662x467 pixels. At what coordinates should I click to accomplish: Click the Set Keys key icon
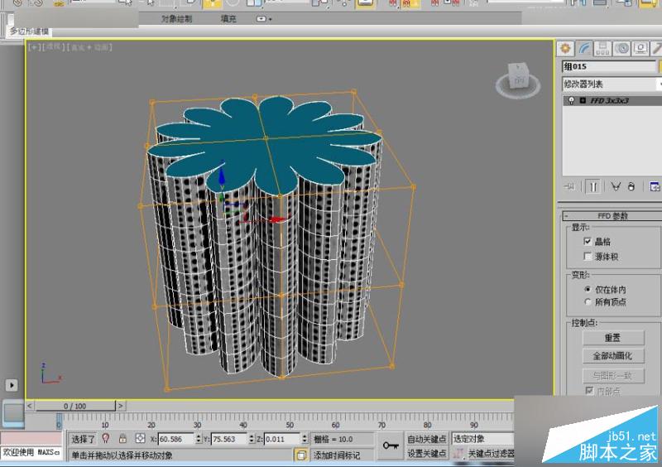pyautogui.click(x=391, y=445)
